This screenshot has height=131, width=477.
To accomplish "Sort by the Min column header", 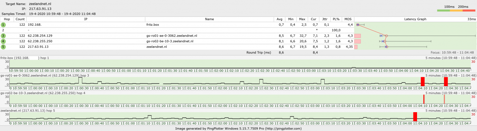I will pyautogui.click(x=291, y=19).
